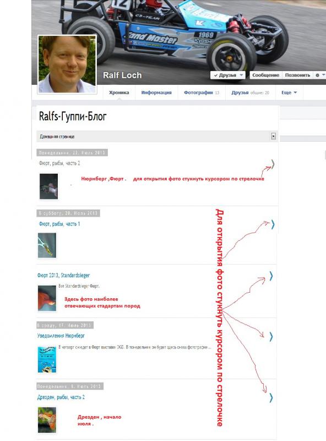Open the arrow beside 'Фюрт, рыбы, часть 2'
The width and height of the screenshot is (326, 441).
[273, 164]
